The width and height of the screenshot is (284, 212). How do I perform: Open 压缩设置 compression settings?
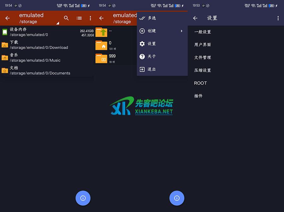[x=203, y=70]
